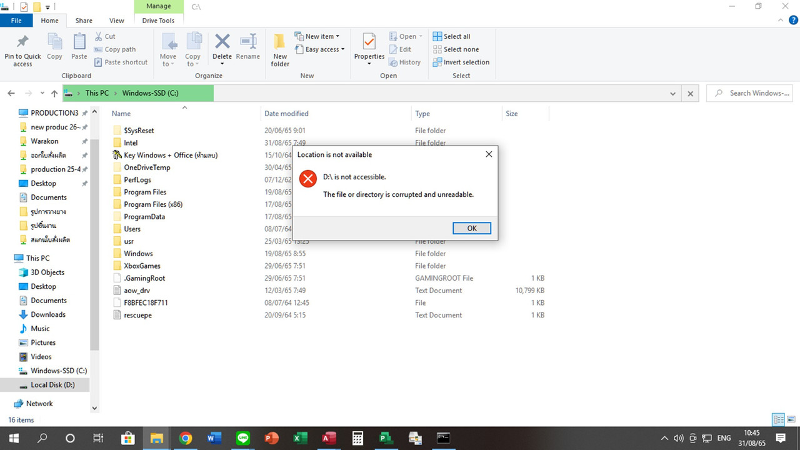Sort by the Date modified column
The height and width of the screenshot is (450, 800).
(x=286, y=114)
